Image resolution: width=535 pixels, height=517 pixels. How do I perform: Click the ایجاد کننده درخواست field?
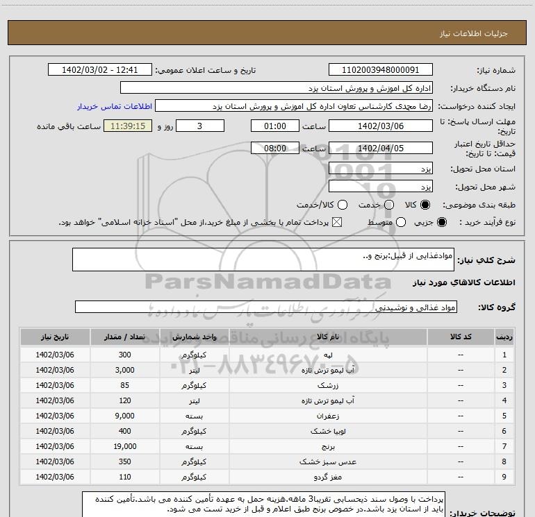pyautogui.click(x=294, y=105)
